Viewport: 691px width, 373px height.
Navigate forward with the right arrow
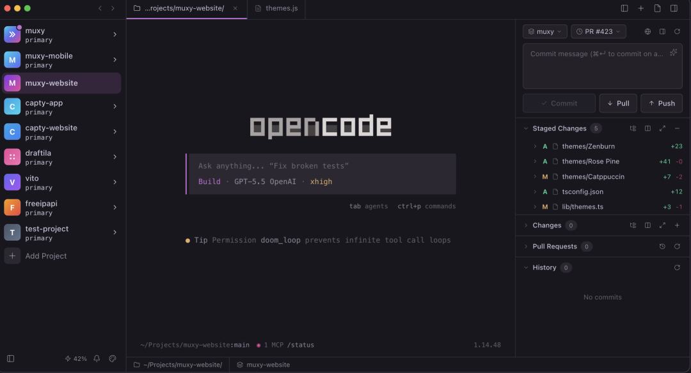pyautogui.click(x=113, y=8)
